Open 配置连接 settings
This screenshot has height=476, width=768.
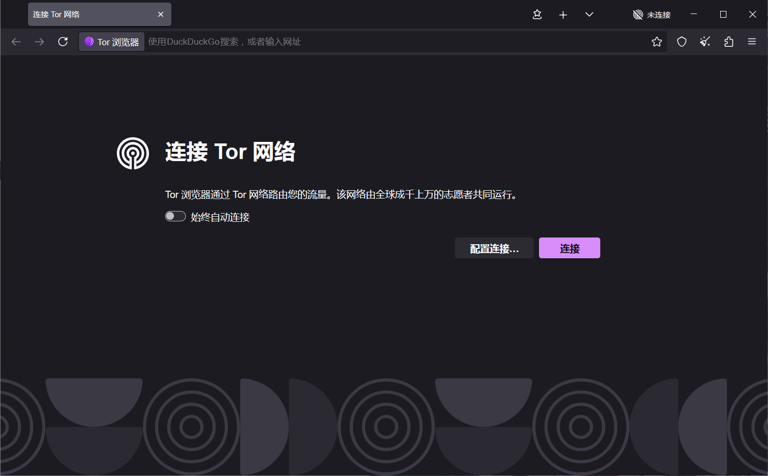click(494, 248)
